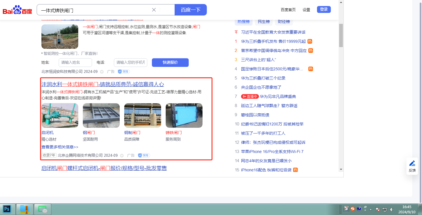
Task: Click the page scrollbar up arrow
Action: 341,2
